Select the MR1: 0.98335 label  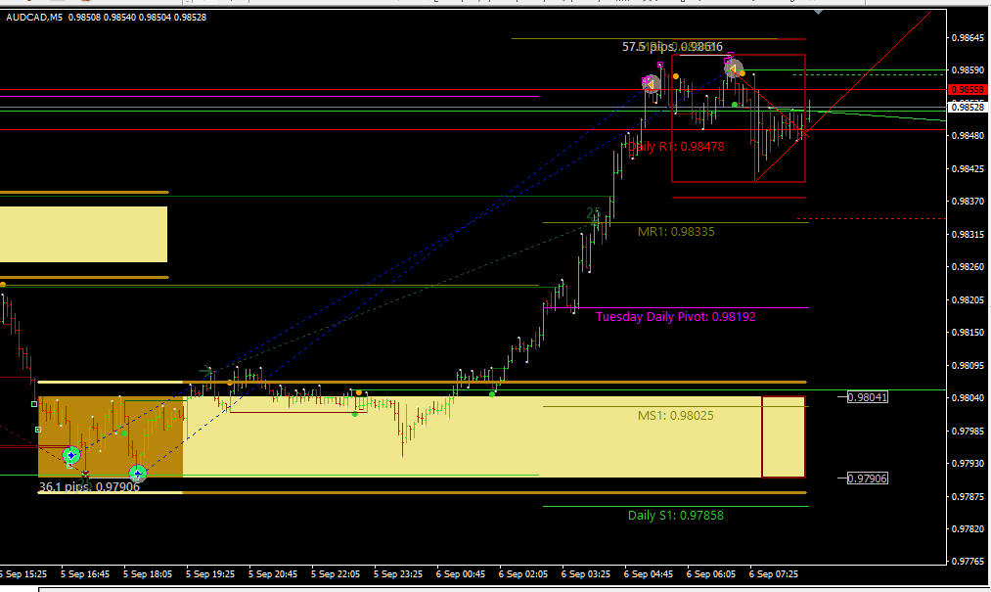pos(676,232)
